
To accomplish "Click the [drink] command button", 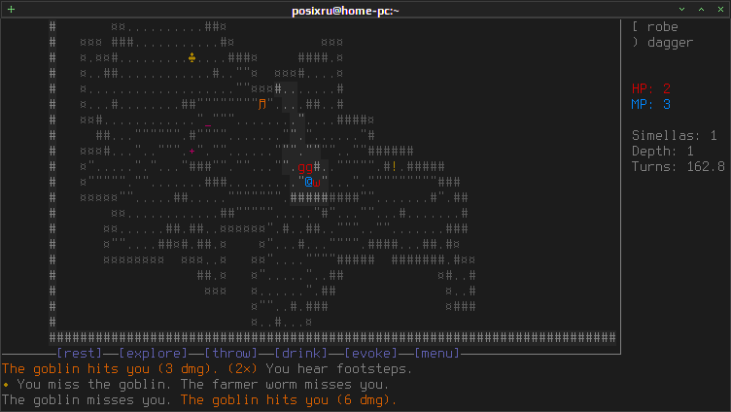I will pos(300,354).
